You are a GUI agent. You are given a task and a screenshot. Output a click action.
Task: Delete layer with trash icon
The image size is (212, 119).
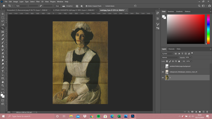(x=207, y=112)
